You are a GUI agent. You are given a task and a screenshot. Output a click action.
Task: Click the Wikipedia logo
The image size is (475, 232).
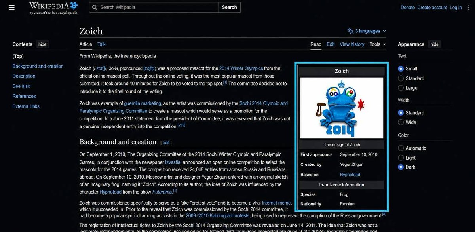pyautogui.click(x=53, y=8)
